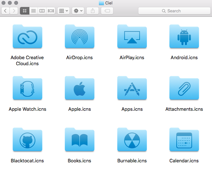Go back with the left arrow button

point(5,11)
